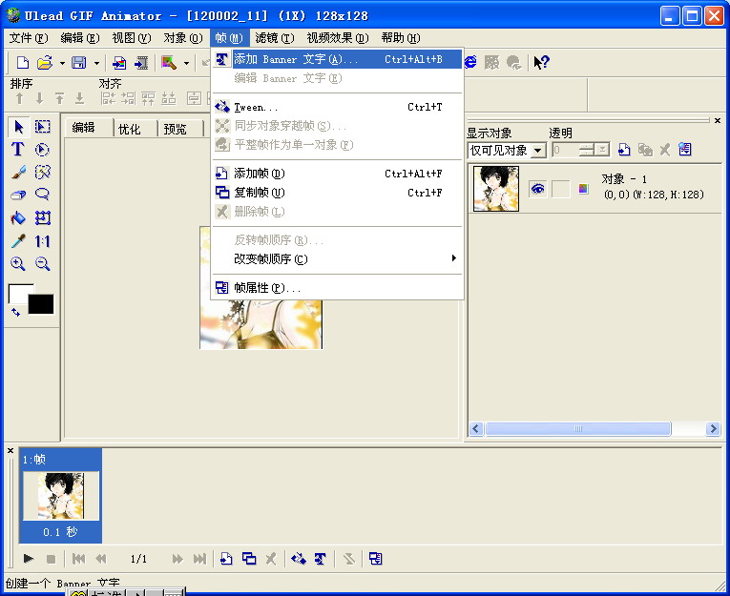Open 仅可见对象 dropdown list
The image size is (730, 596).
538,151
